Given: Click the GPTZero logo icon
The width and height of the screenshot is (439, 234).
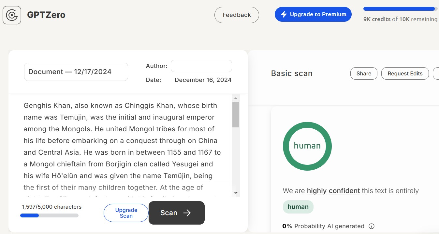Looking at the screenshot, I should pos(12,15).
